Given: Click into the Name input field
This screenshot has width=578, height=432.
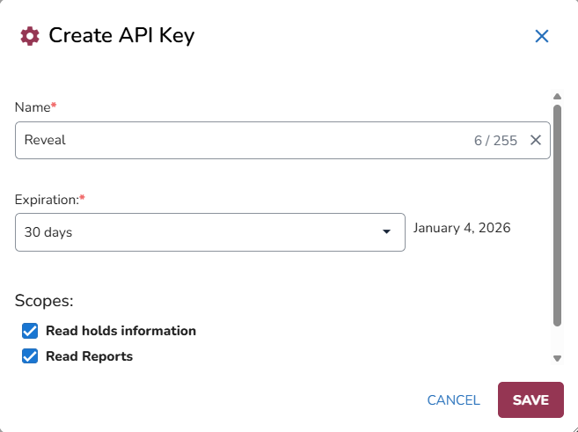Looking at the screenshot, I should [238, 140].
